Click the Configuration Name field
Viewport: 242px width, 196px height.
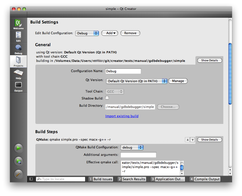[123, 71]
